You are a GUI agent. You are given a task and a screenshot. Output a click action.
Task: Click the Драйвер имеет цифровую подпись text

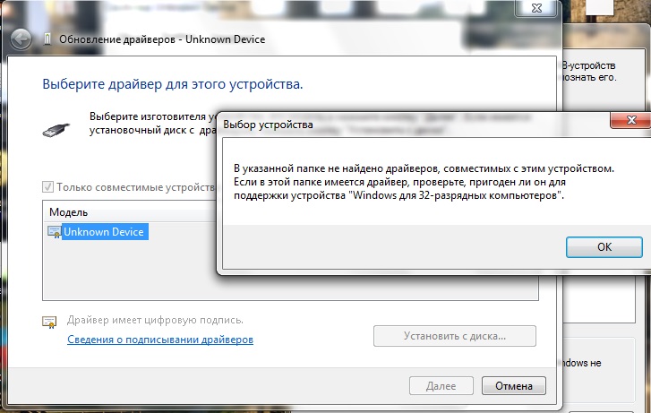[x=155, y=320]
